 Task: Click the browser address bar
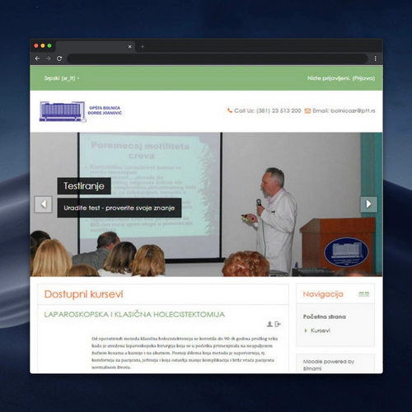(x=218, y=59)
